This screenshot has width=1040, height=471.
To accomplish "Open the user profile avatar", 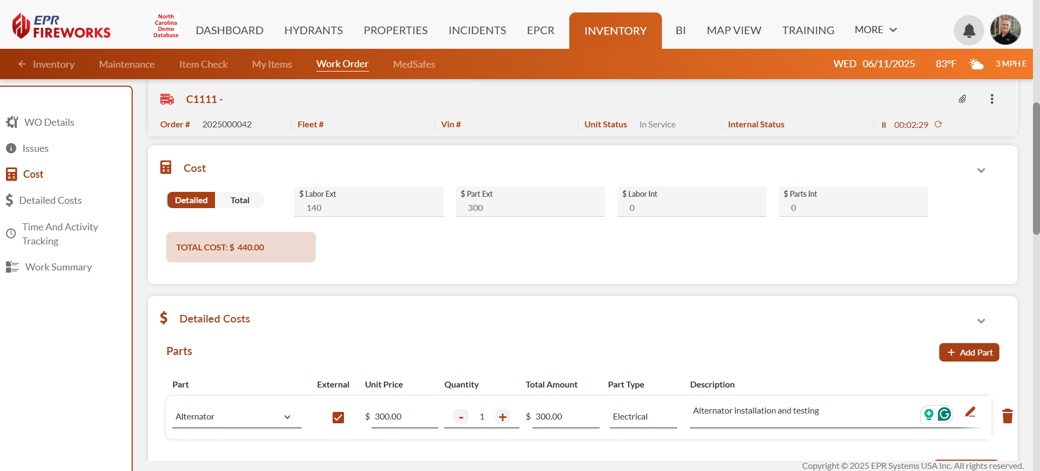I will tap(1005, 30).
